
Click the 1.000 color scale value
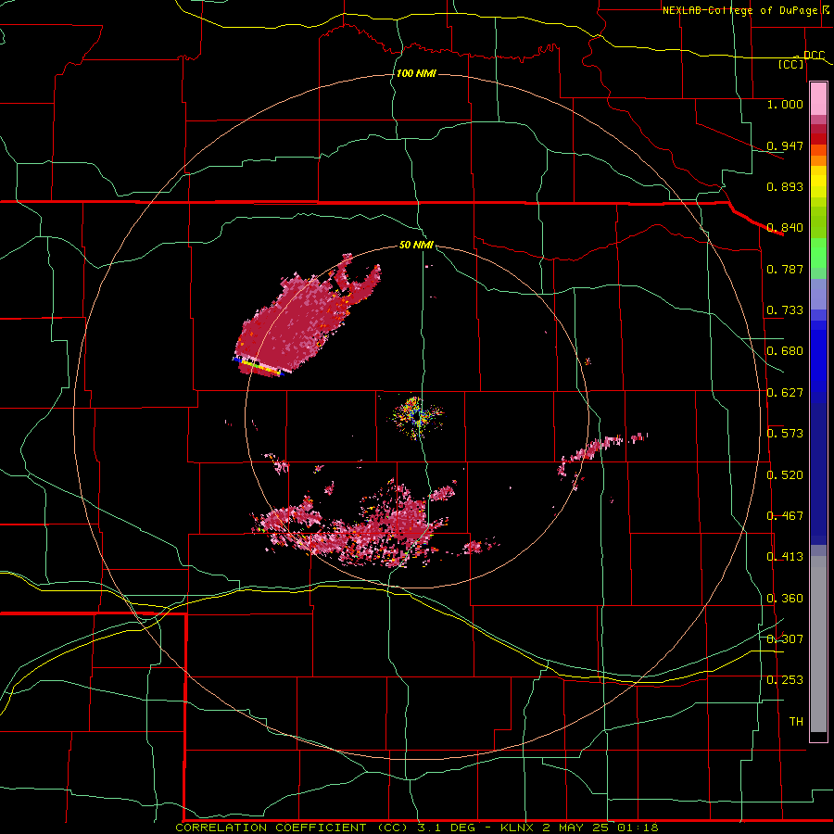[x=785, y=104]
